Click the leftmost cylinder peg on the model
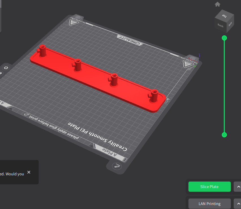Image resolution: width=241 pixels, height=209 pixels. click(43, 51)
